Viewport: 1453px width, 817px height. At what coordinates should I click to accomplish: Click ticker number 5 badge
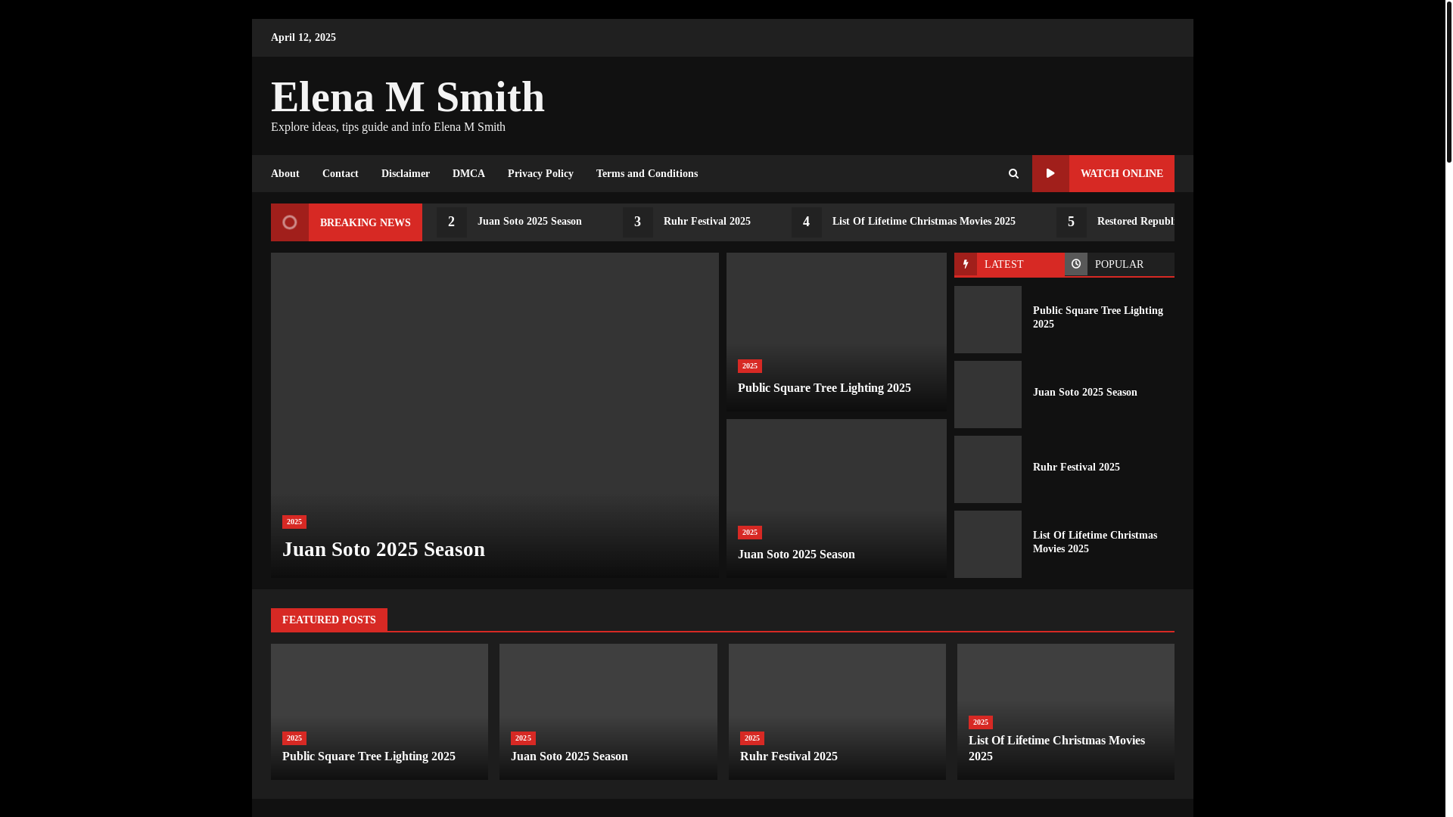(x=1072, y=222)
